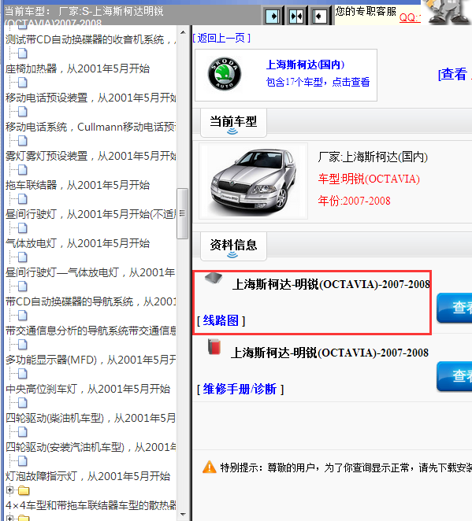This screenshot has width=472, height=521.
Task: Select 拖车联结器，从2001年5月开始 tree item
Action: click(x=77, y=185)
